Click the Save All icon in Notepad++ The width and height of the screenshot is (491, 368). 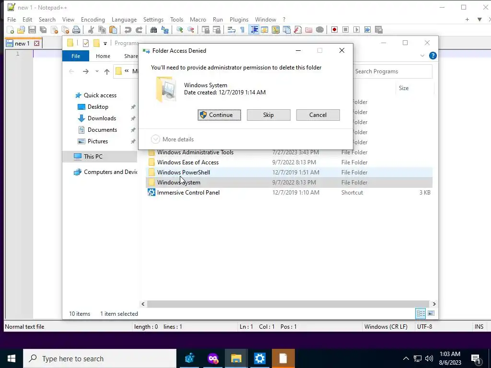coord(43,30)
